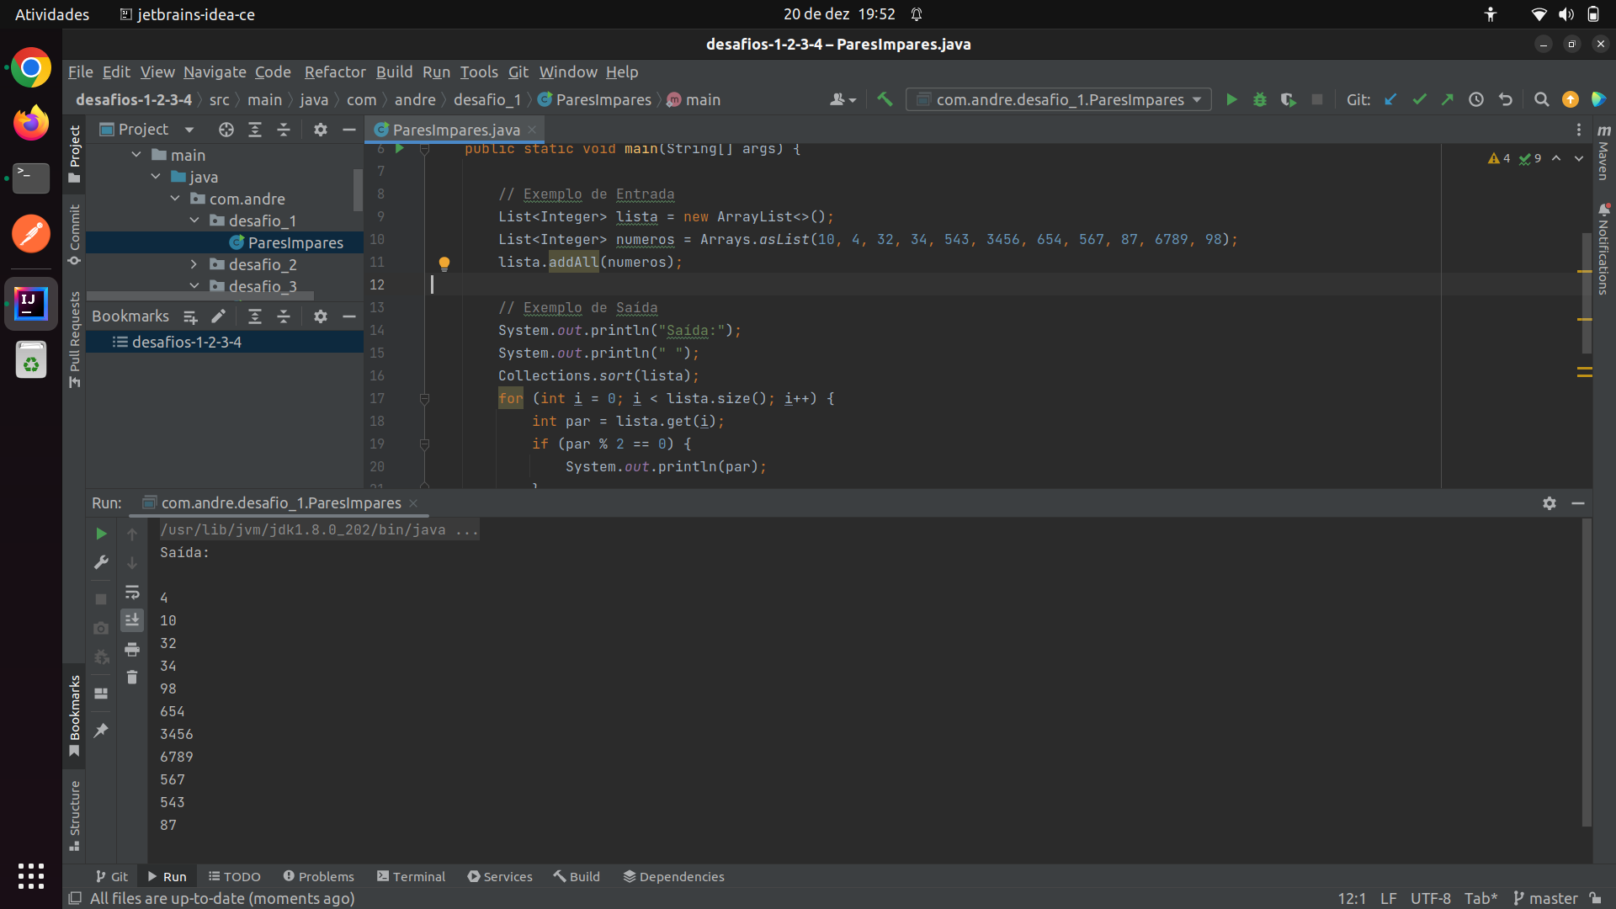This screenshot has width=1616, height=909.
Task: Open Firefox from the Ubuntu dock
Action: pos(30,122)
